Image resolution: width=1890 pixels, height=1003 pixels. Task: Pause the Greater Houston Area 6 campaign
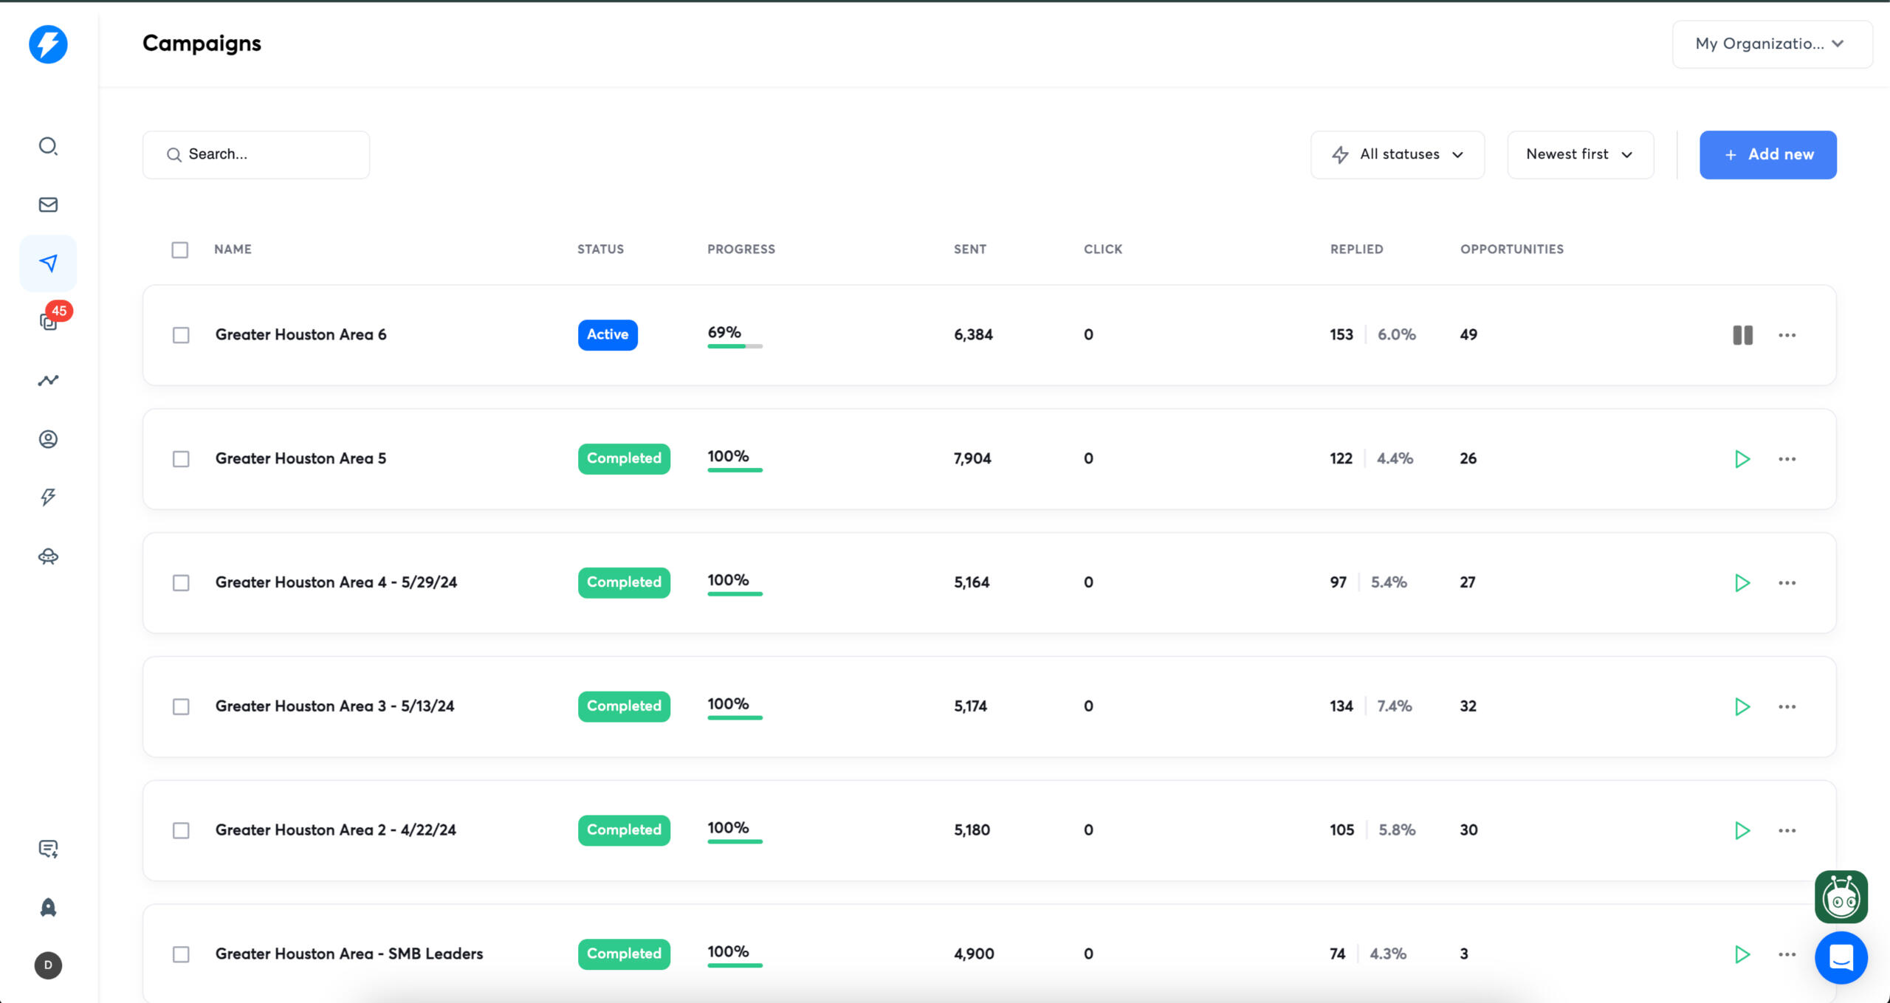(x=1742, y=335)
